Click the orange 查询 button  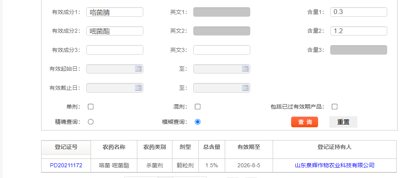point(305,122)
